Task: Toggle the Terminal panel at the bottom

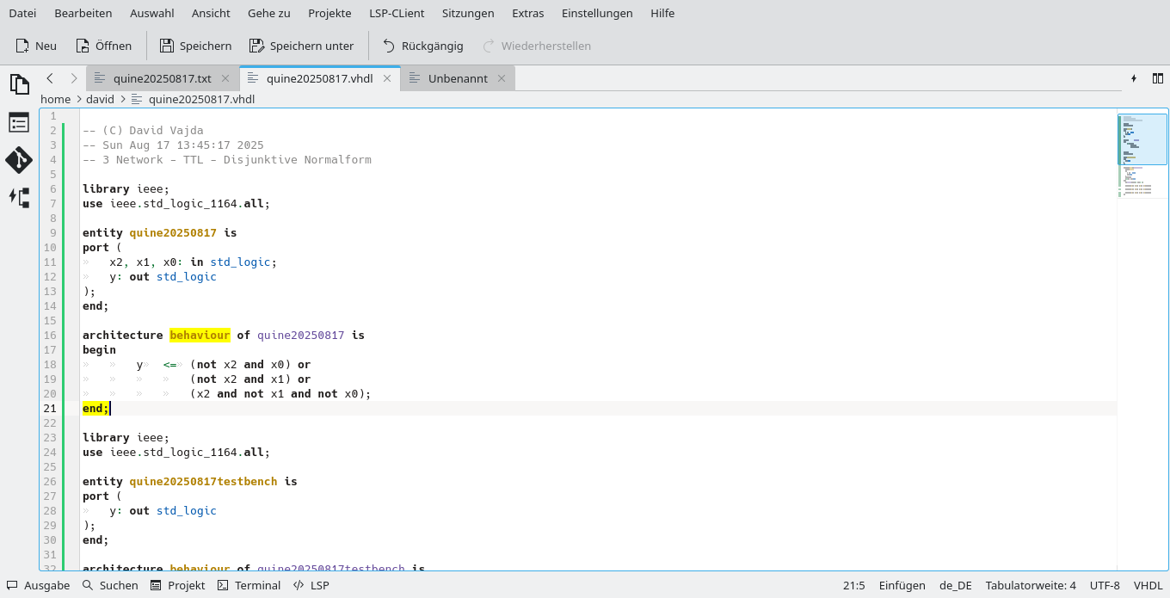Action: (249, 585)
